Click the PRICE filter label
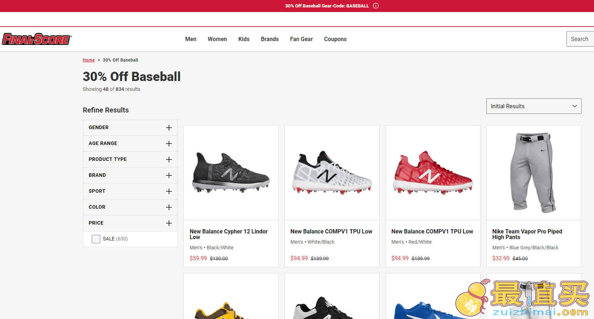The width and height of the screenshot is (594, 319). coord(96,223)
